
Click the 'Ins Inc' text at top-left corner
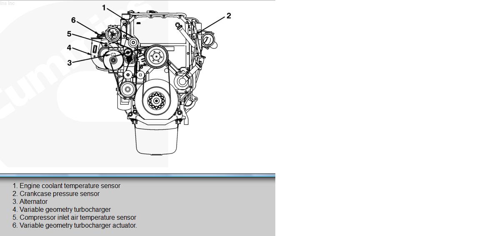(7, 3)
